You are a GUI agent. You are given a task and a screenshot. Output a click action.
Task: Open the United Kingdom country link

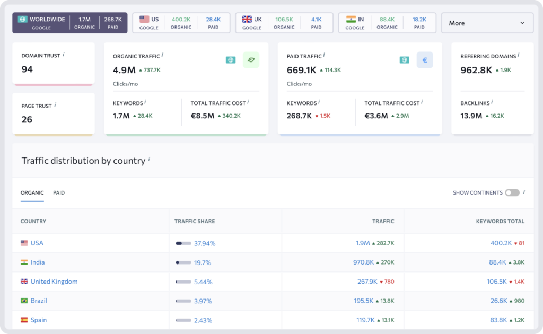click(x=54, y=281)
